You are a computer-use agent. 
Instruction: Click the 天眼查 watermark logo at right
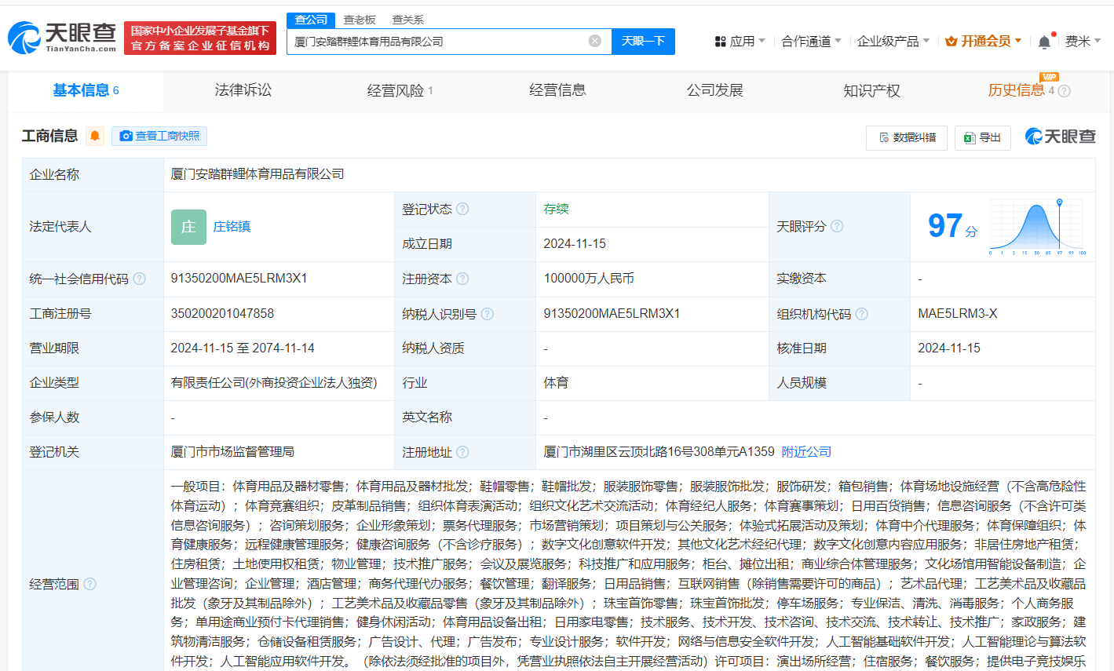pyautogui.click(x=1060, y=137)
